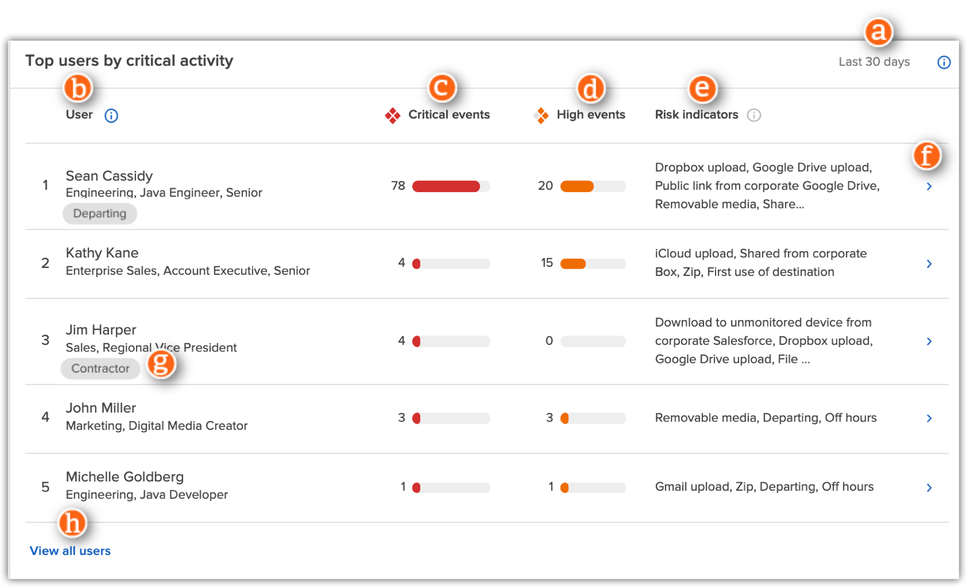Screen dimensions: 967x587
Task: Click the info icon beside Risk indicators
Action: pos(754,115)
